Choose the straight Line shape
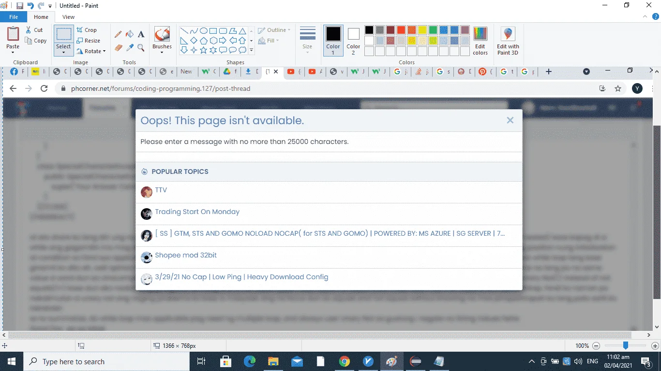Screen dimensions: 661x371 pos(184,30)
